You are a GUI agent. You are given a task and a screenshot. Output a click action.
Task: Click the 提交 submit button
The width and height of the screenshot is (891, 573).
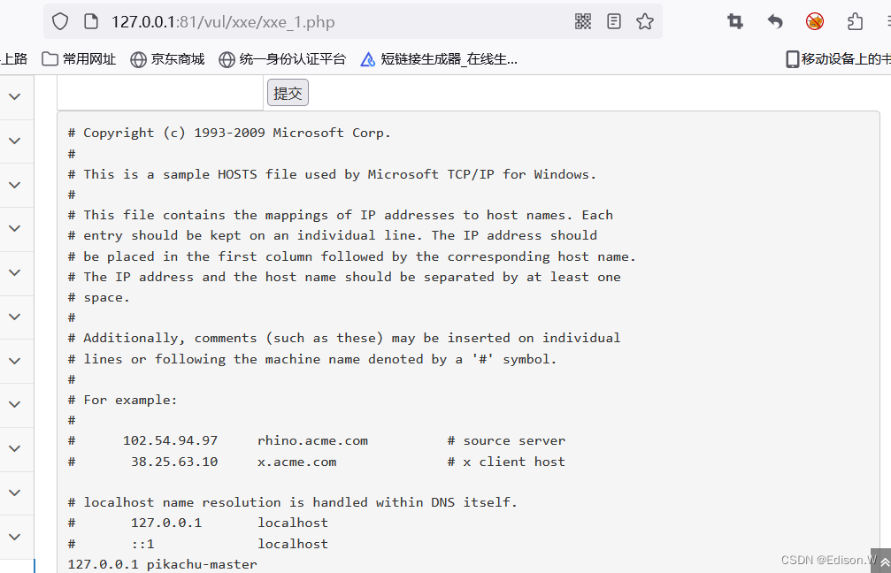288,93
